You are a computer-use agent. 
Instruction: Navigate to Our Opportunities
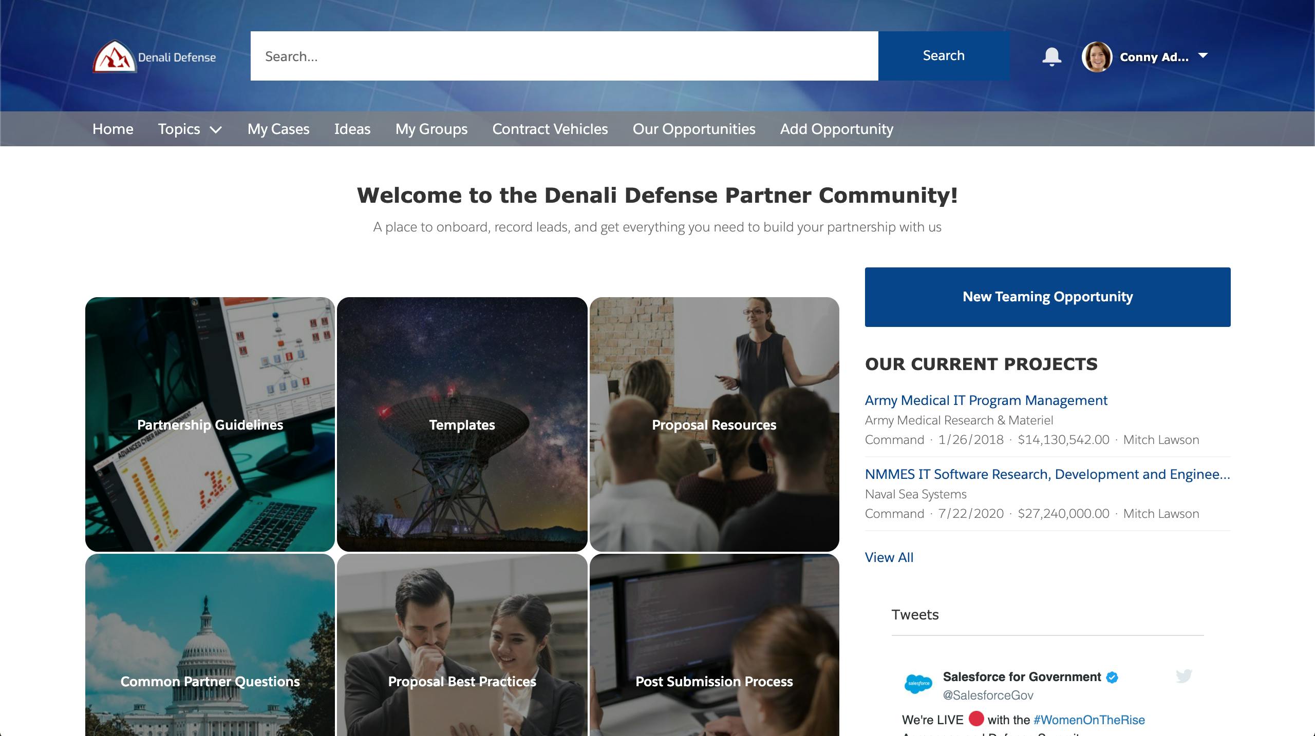pos(693,129)
